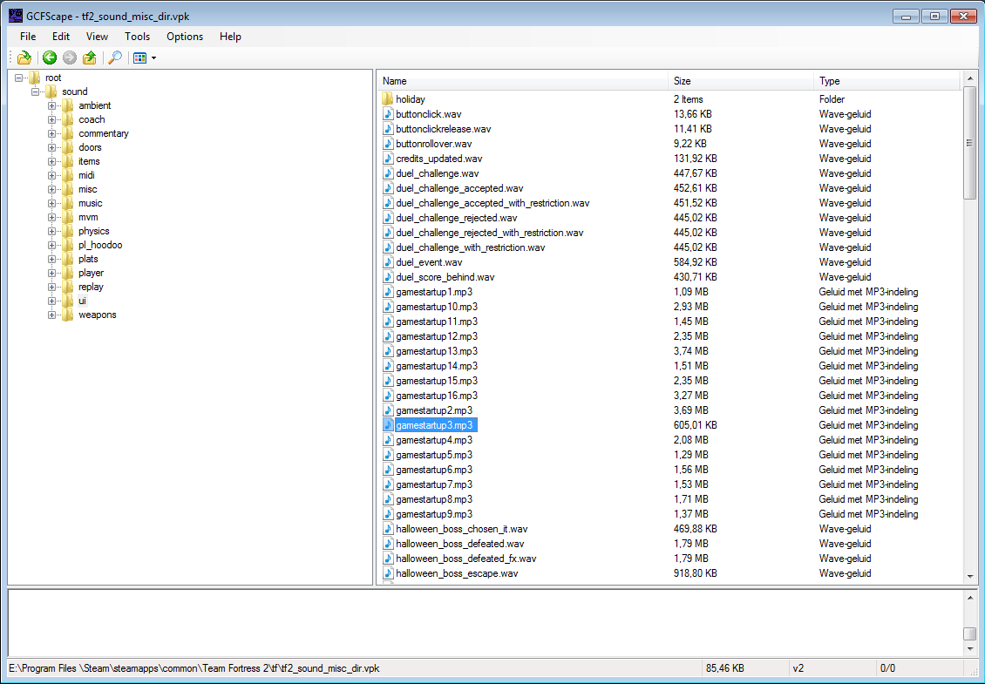Click the player folder icon in tree
This screenshot has width=985, height=684.
(x=68, y=274)
